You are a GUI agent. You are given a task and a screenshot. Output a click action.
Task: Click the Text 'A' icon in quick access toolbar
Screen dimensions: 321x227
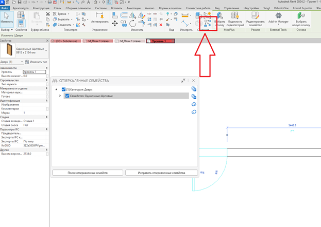pyautogui.click(x=89, y=2)
